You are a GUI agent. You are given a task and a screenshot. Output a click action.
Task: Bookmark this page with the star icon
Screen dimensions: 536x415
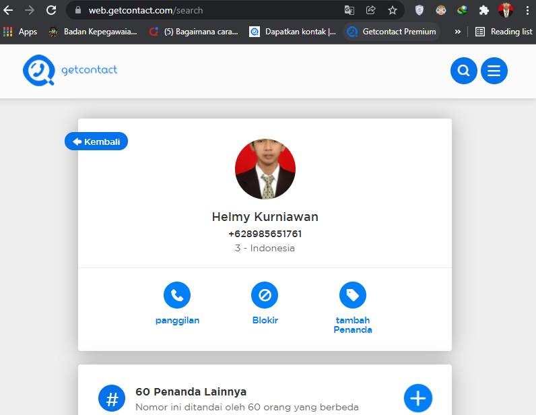[393, 10]
